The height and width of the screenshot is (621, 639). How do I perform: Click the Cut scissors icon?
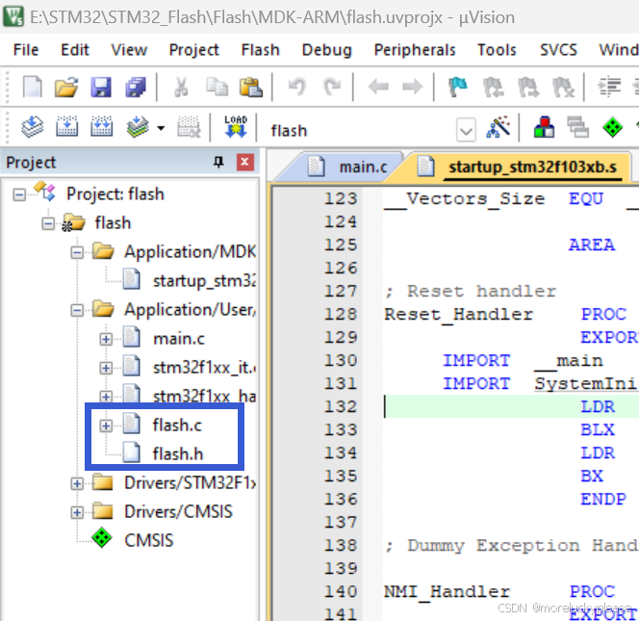click(x=181, y=87)
